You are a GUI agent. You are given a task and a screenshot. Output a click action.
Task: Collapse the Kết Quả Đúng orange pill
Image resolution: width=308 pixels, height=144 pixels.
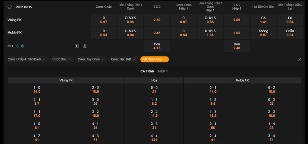tap(155, 59)
